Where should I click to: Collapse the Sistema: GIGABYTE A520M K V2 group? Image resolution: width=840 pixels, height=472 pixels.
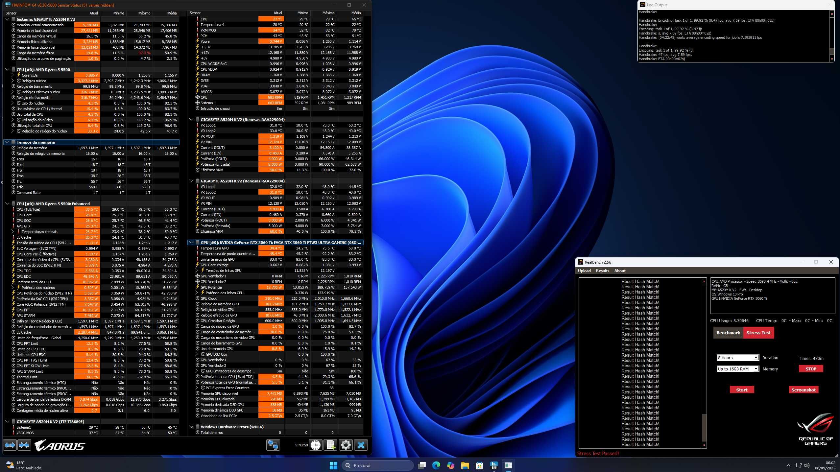(7, 19)
